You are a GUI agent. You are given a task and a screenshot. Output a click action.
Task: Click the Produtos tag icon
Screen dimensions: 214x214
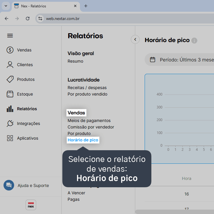click(x=10, y=79)
